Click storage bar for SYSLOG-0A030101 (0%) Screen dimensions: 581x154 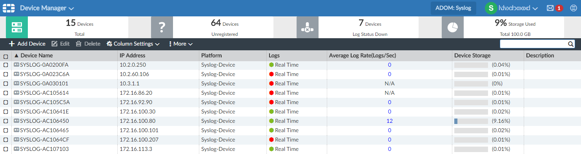pyautogui.click(x=471, y=83)
